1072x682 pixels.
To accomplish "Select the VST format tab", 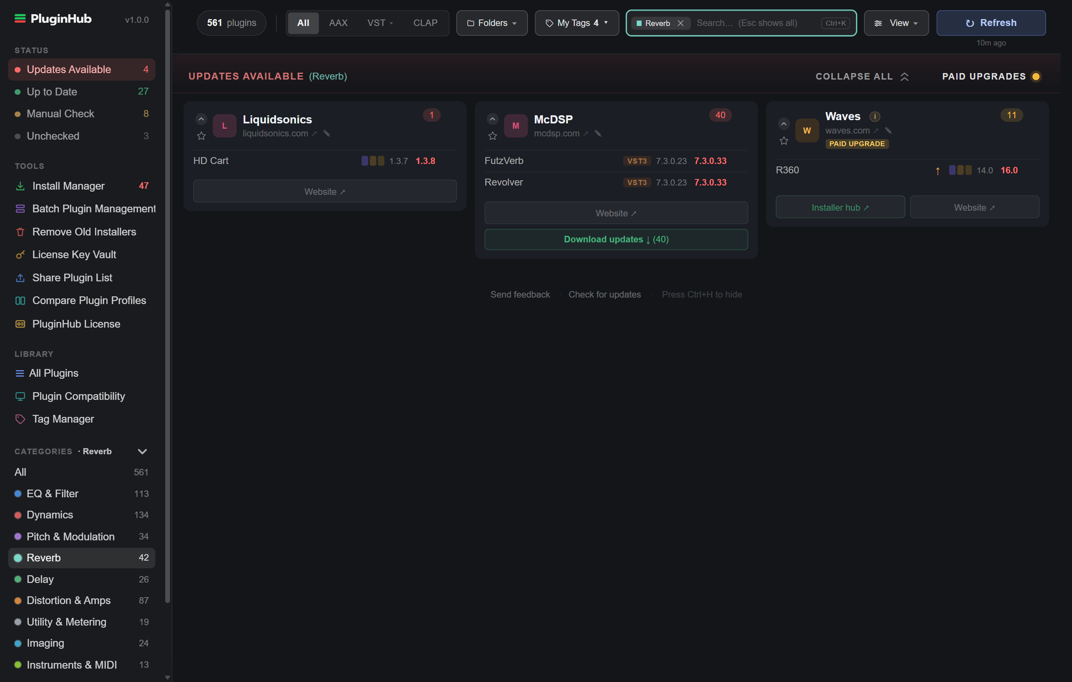I will [380, 23].
